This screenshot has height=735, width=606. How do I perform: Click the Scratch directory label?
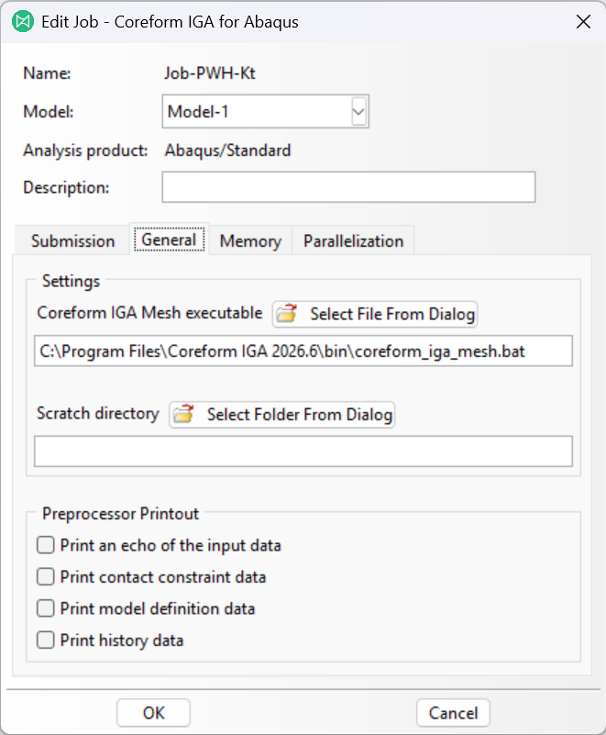pyautogui.click(x=98, y=414)
